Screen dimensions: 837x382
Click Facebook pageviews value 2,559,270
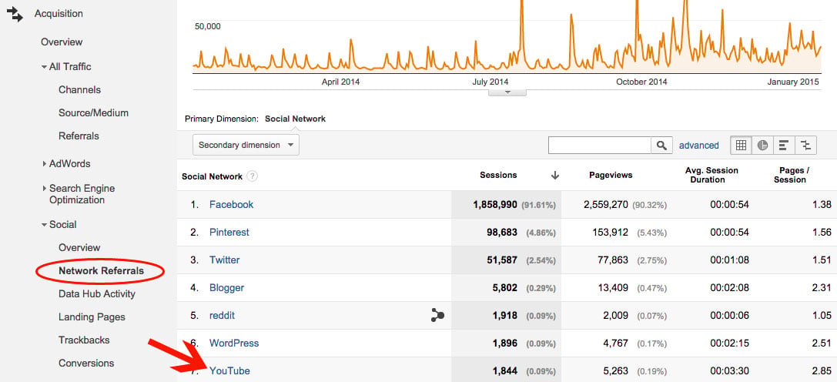coord(605,205)
